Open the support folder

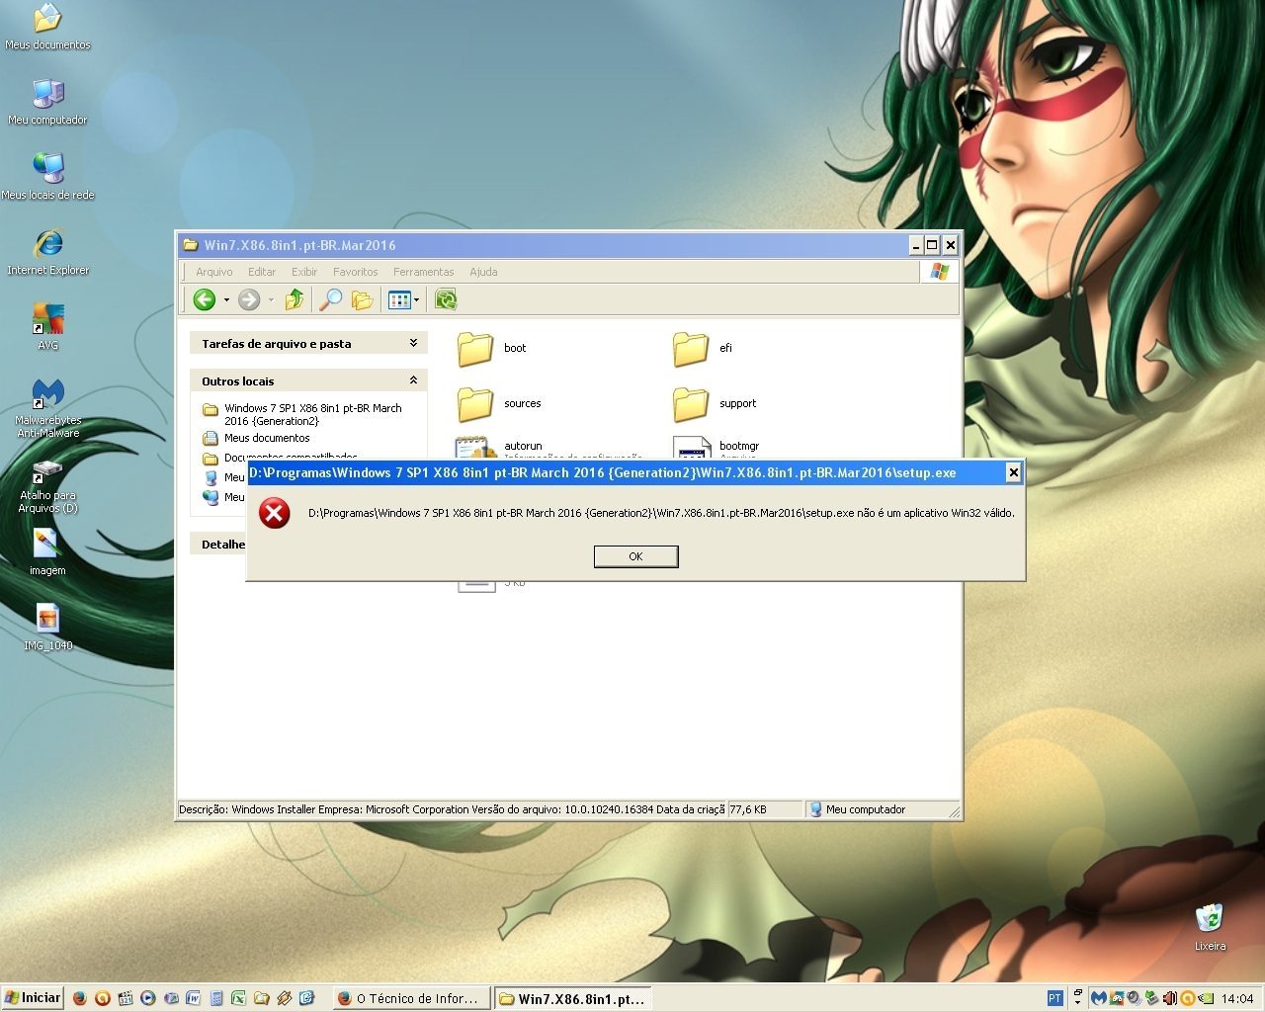point(715,403)
